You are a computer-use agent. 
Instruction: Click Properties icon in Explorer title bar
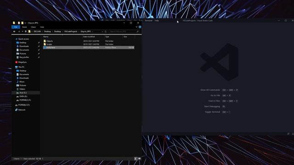[19, 23]
